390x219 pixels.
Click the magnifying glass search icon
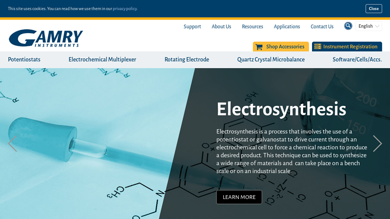pyautogui.click(x=348, y=26)
